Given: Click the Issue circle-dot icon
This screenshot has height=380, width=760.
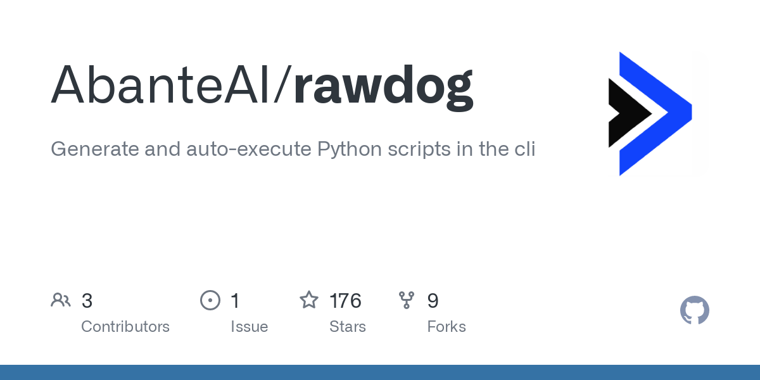Looking at the screenshot, I should [x=210, y=300].
